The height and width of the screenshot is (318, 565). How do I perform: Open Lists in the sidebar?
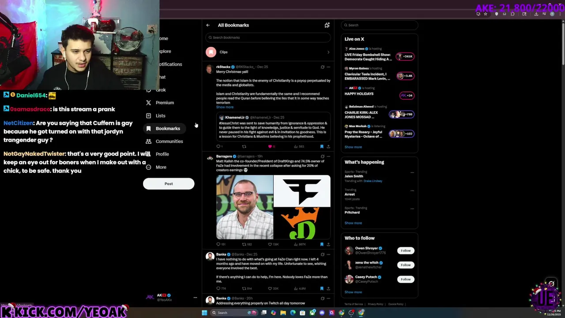[160, 116]
